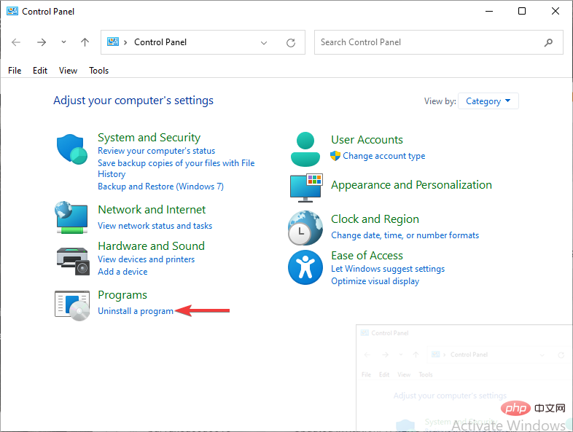
Task: Click Let Windows suggest settings
Action: click(388, 269)
